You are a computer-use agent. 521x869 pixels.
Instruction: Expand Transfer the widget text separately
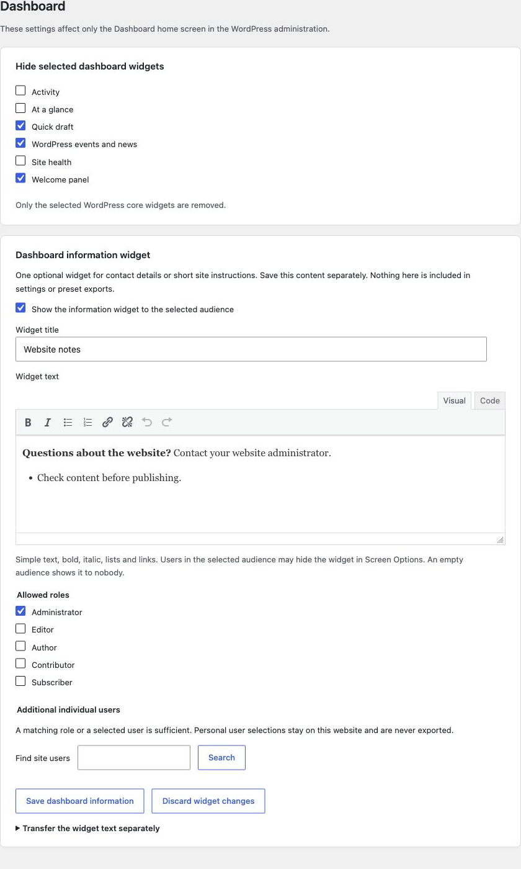click(x=87, y=828)
